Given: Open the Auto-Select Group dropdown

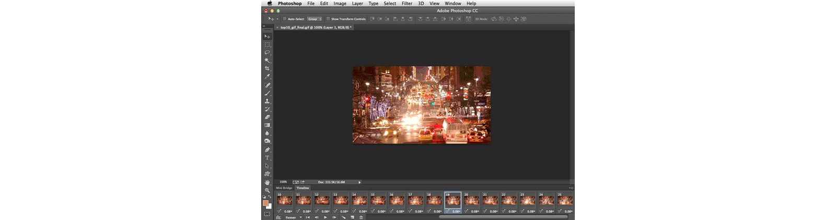Looking at the screenshot, I should click(x=314, y=19).
